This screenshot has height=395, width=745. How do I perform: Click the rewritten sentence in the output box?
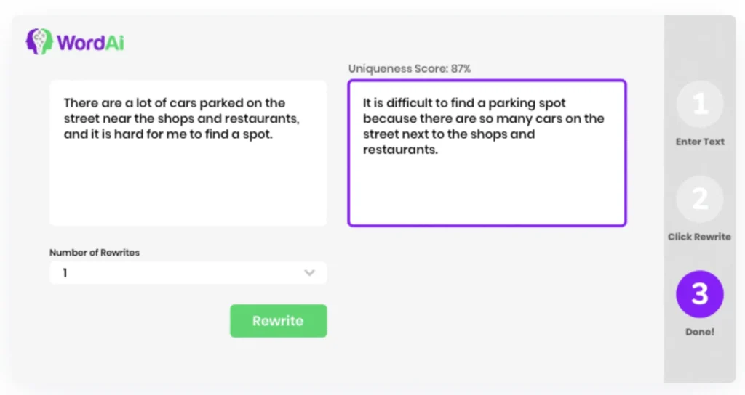(483, 126)
